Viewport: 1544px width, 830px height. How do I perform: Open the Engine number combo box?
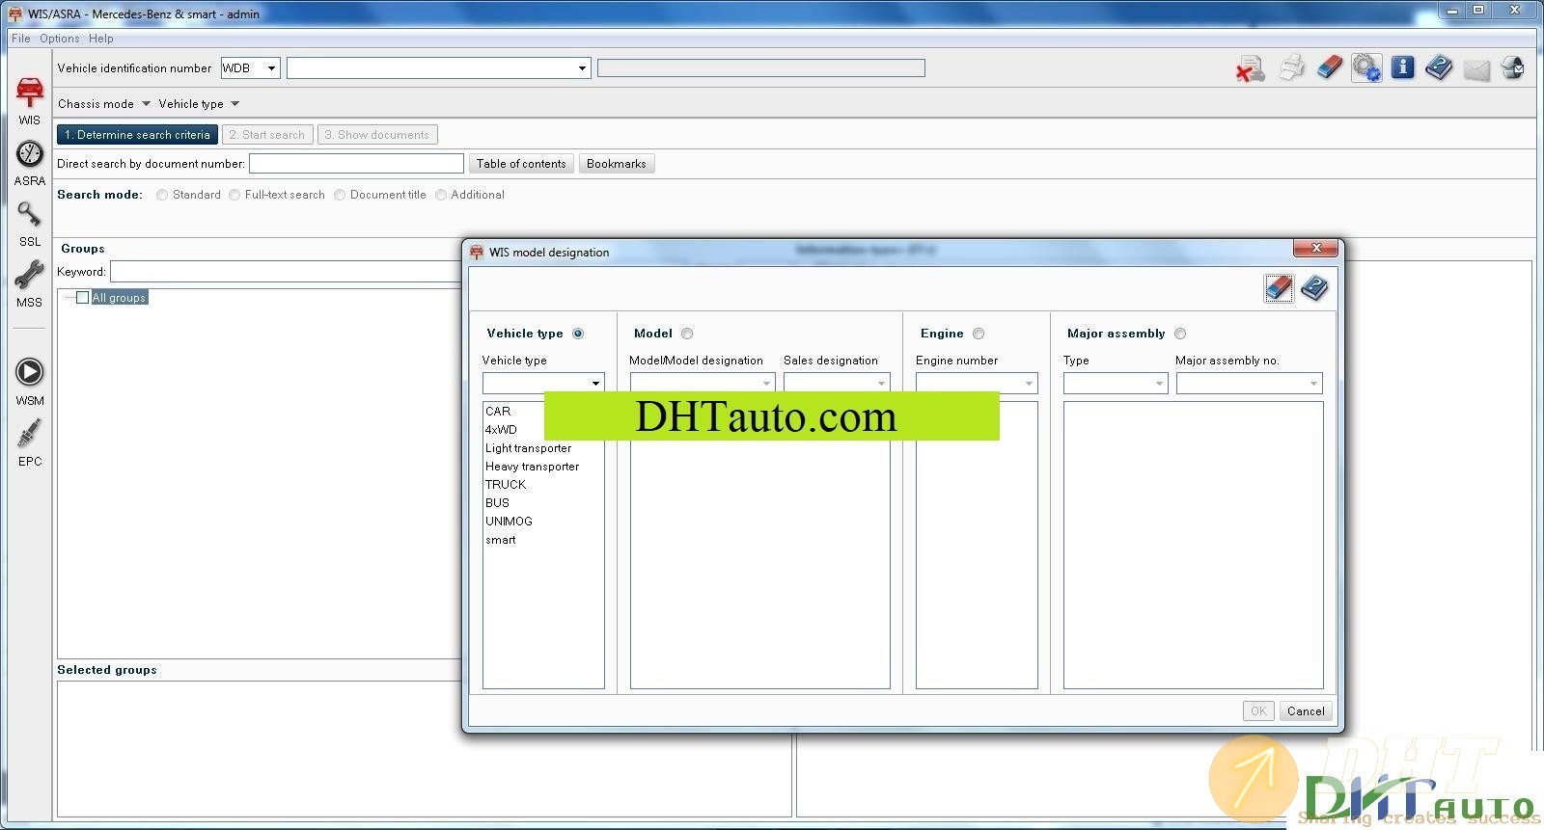tap(977, 383)
